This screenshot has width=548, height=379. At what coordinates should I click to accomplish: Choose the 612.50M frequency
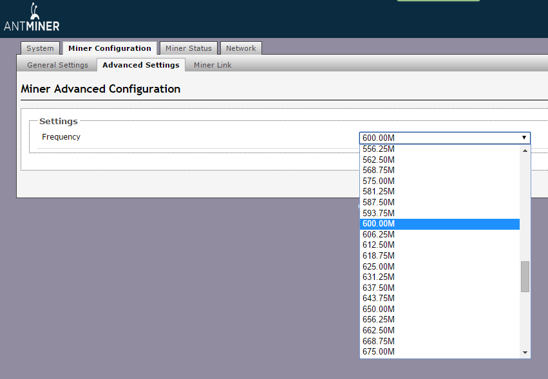379,245
